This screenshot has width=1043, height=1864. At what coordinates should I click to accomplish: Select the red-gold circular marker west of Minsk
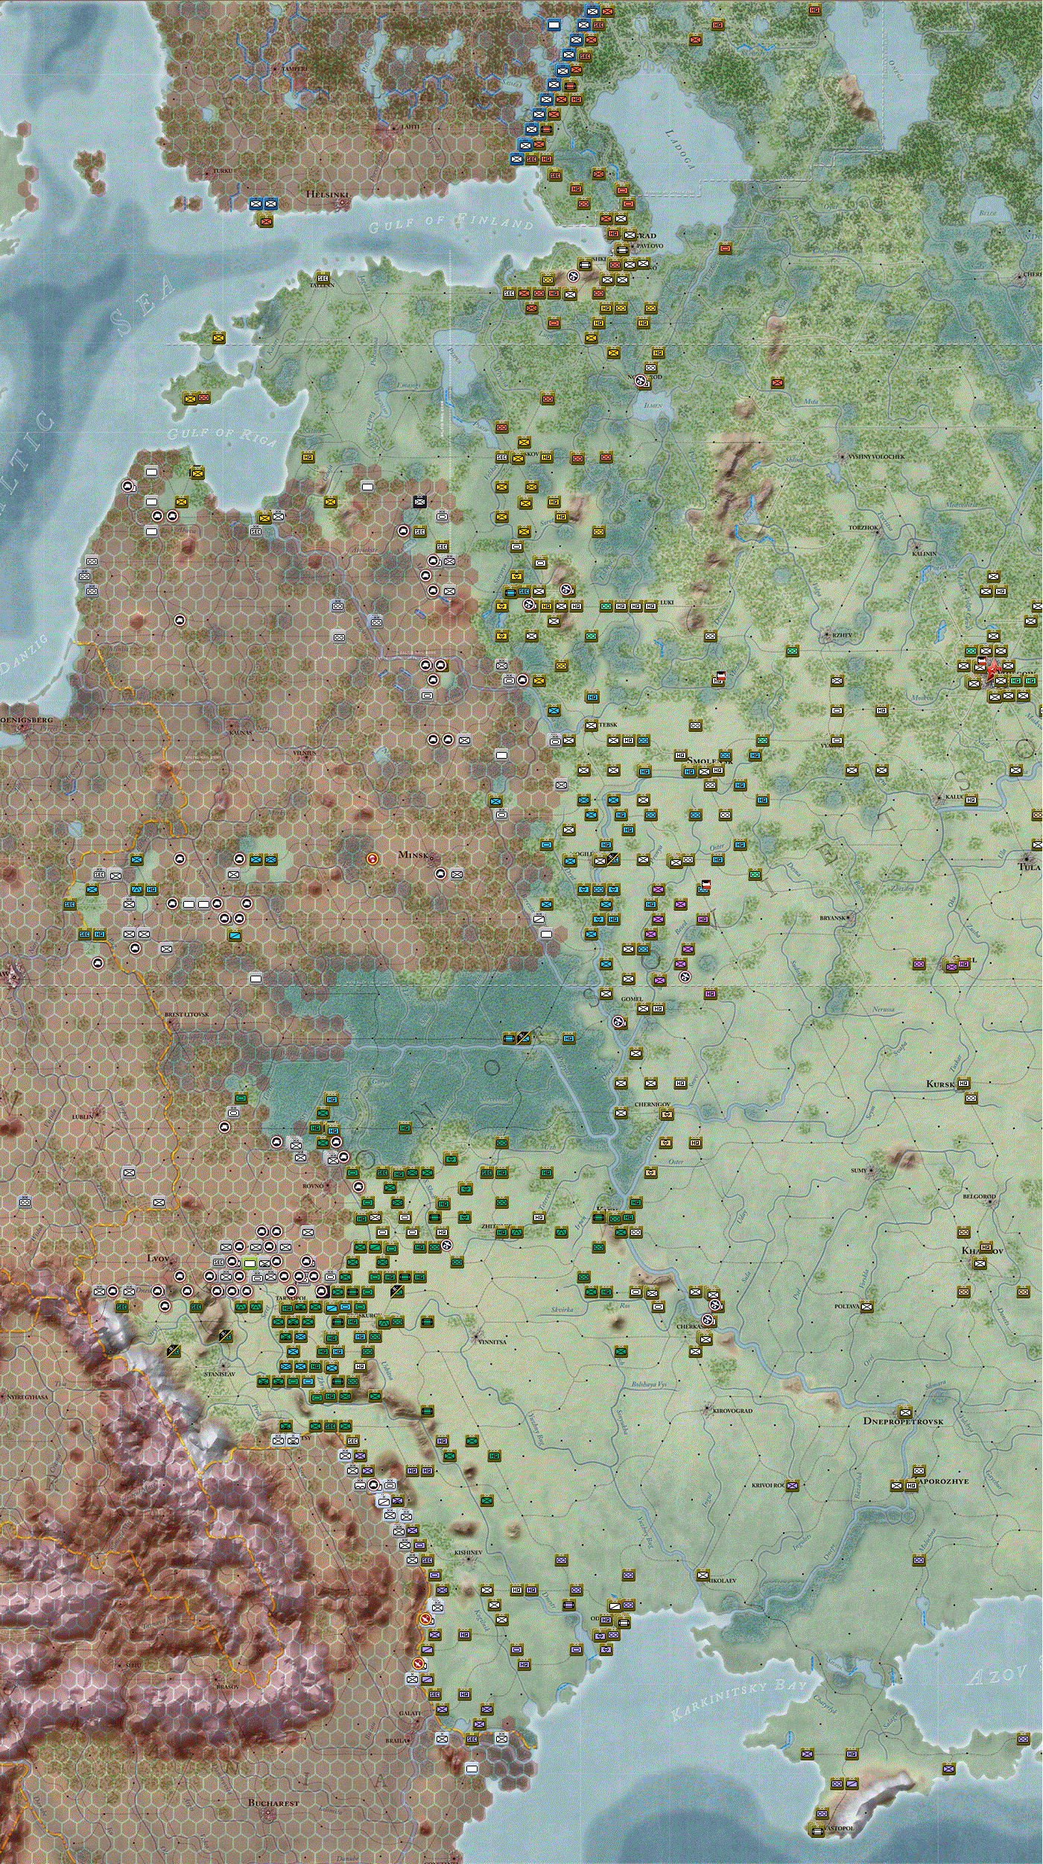(x=373, y=859)
